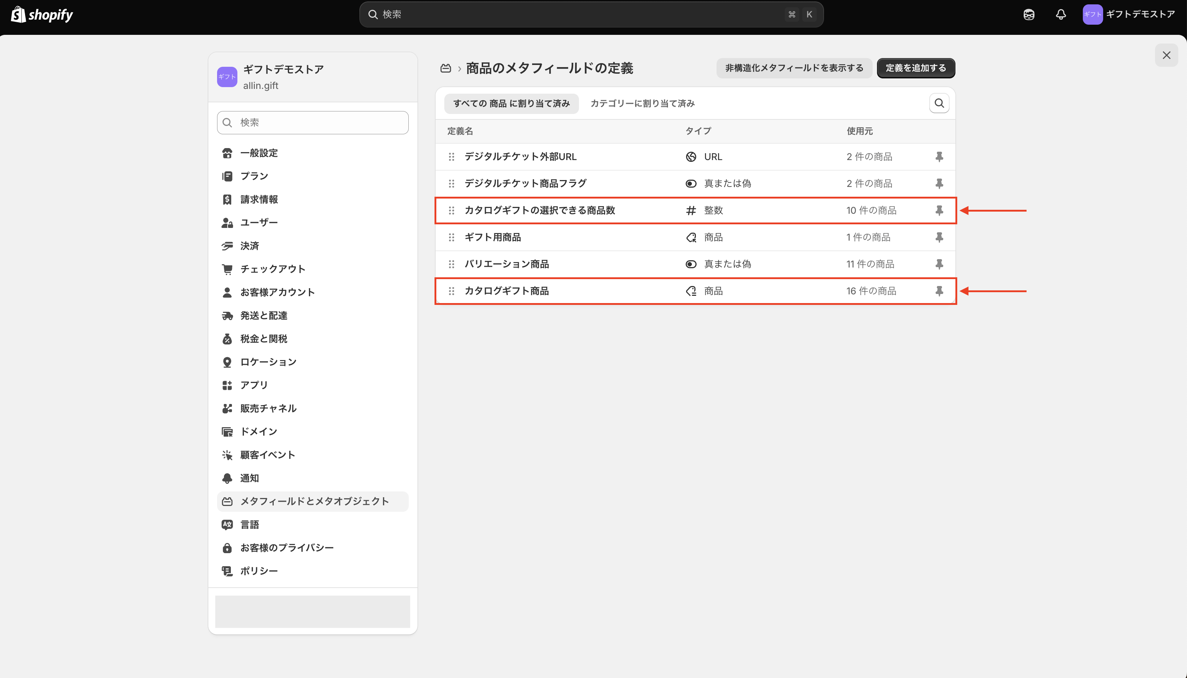The image size is (1187, 678).
Task: Click 非構造化メタフィールドを表示する button
Action: [x=794, y=68]
